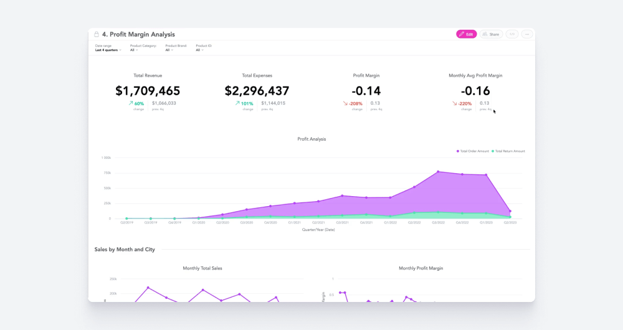This screenshot has height=330, width=623.
Task: Click green up arrow under Total Revenue
Action: 131,103
